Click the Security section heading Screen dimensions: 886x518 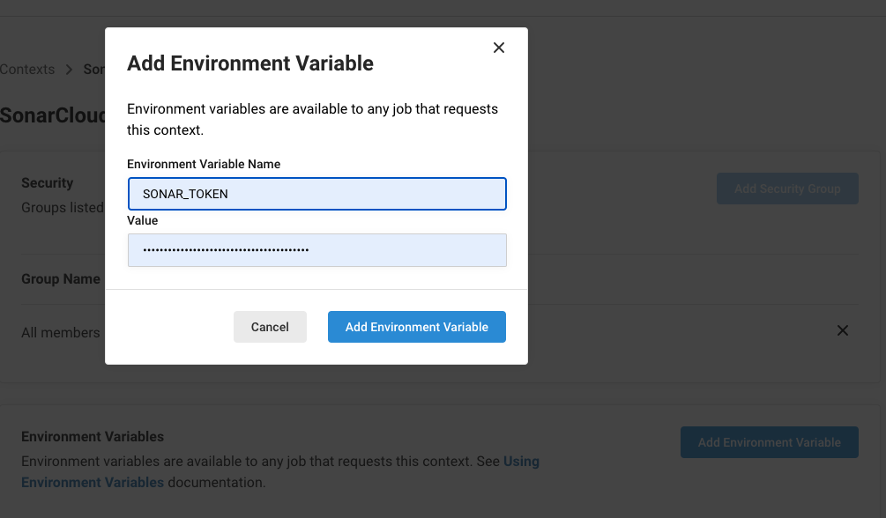(47, 183)
